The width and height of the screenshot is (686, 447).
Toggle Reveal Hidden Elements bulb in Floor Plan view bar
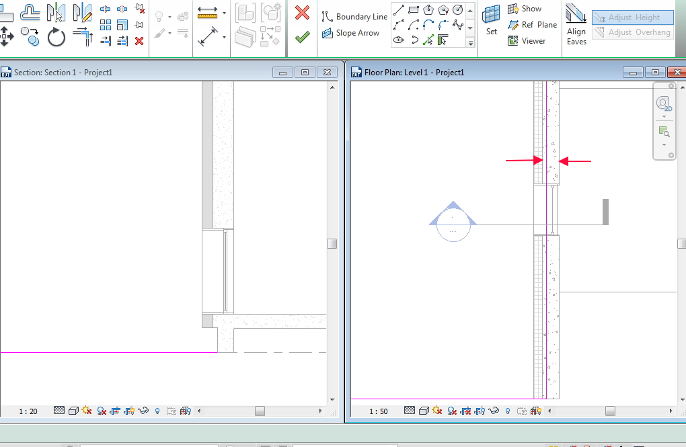pyautogui.click(x=508, y=411)
